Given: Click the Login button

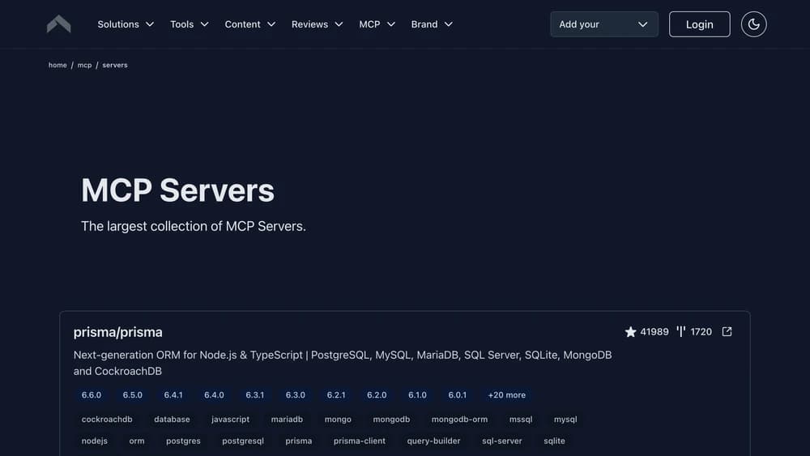Looking at the screenshot, I should point(700,24).
